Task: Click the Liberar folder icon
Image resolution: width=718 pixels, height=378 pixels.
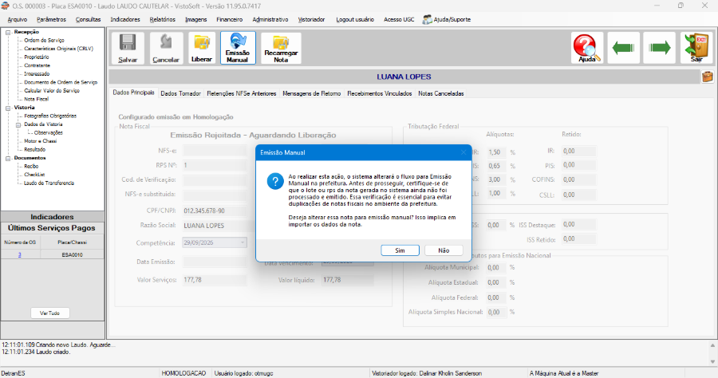Action: point(202,43)
